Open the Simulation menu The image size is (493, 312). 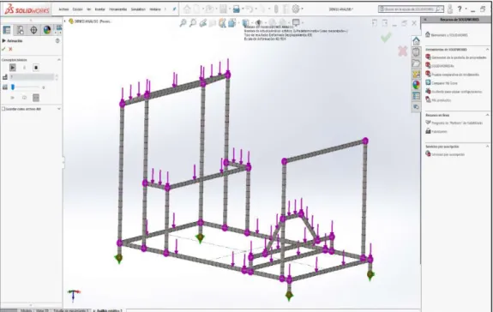pyautogui.click(x=138, y=9)
